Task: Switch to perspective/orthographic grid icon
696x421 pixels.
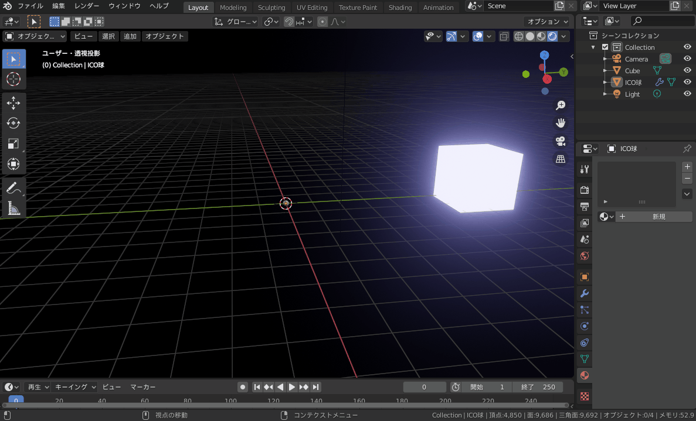Action: coord(561,159)
